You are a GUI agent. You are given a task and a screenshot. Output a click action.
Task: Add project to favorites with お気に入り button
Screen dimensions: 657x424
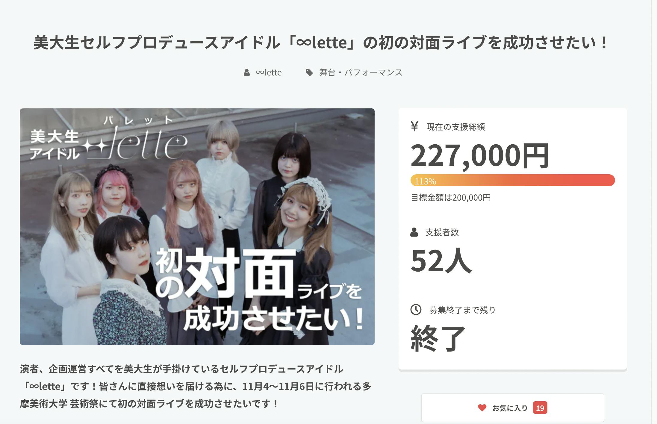[513, 408]
